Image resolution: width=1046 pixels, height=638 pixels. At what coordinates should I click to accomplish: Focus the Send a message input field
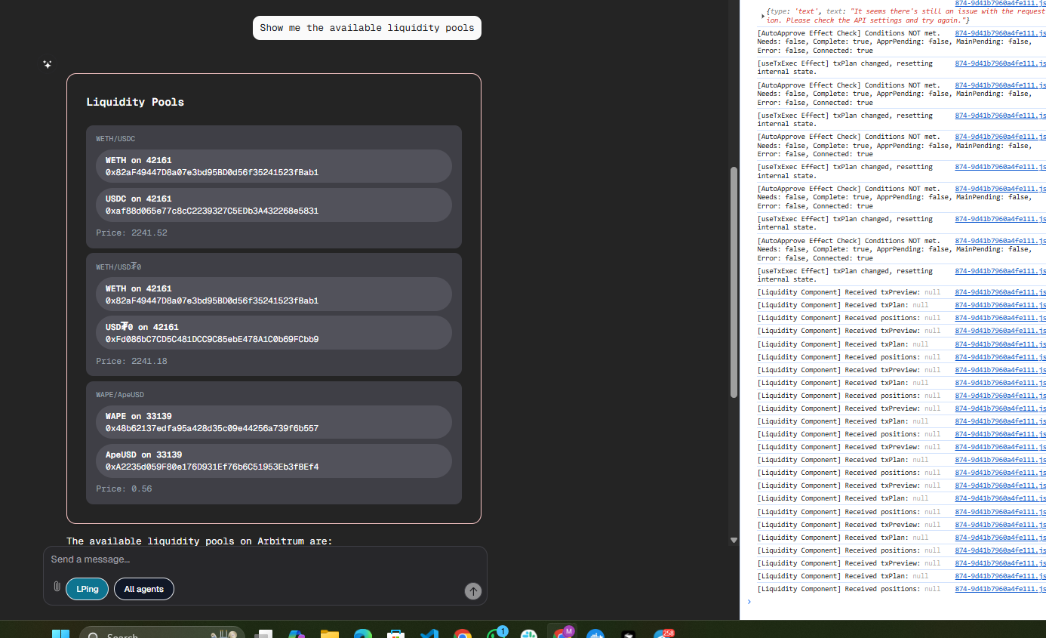[x=265, y=559]
